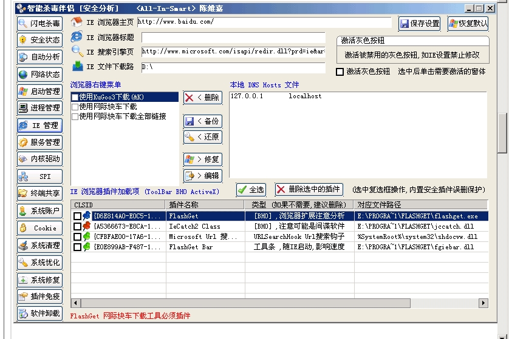Screen dimensions: 509x339
Task: Click the IE download path field
Action: 233,67
